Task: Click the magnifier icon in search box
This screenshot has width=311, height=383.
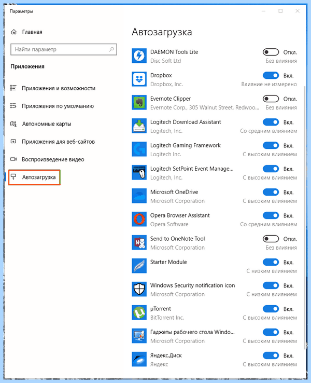Action: 111,49
